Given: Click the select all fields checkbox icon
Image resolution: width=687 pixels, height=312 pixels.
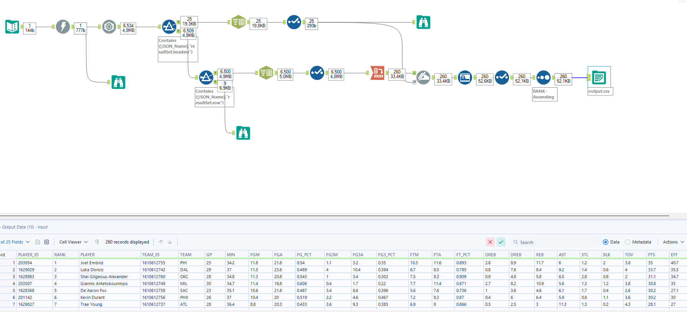Looking at the screenshot, I should 38,242.
